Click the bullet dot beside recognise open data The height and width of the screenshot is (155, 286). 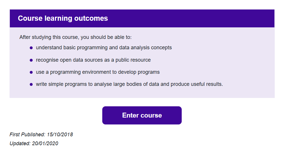coord(31,60)
